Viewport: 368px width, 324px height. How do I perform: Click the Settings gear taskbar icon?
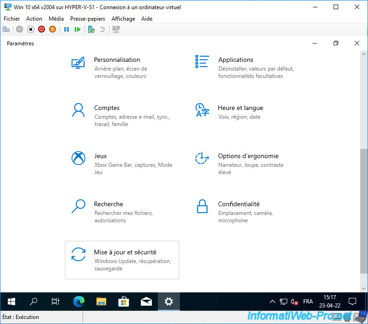[169, 302]
